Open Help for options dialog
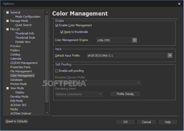The width and height of the screenshot is (184, 131). coord(168,122)
